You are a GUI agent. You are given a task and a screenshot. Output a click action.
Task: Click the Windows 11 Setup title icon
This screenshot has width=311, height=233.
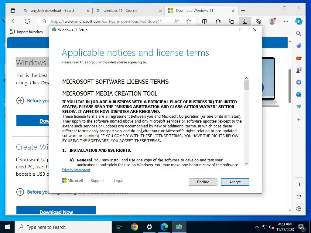point(54,30)
